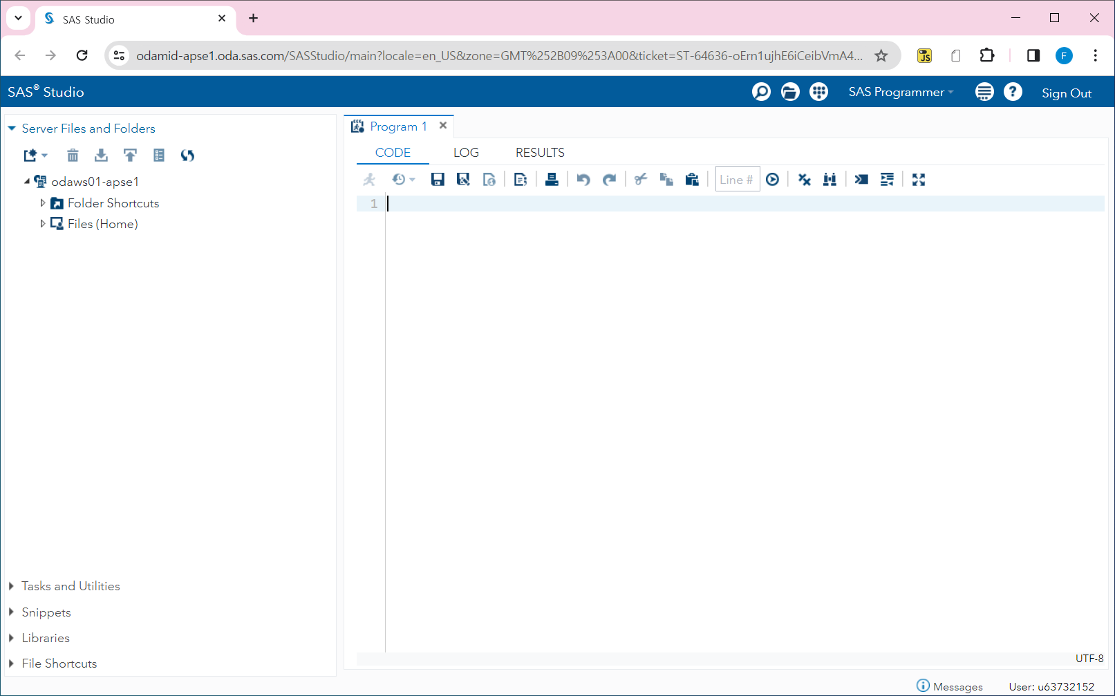The width and height of the screenshot is (1115, 696).
Task: Click the format code indent icon
Action: pos(887,180)
